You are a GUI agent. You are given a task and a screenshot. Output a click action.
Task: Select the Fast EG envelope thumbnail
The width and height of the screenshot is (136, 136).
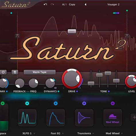coord(56,118)
